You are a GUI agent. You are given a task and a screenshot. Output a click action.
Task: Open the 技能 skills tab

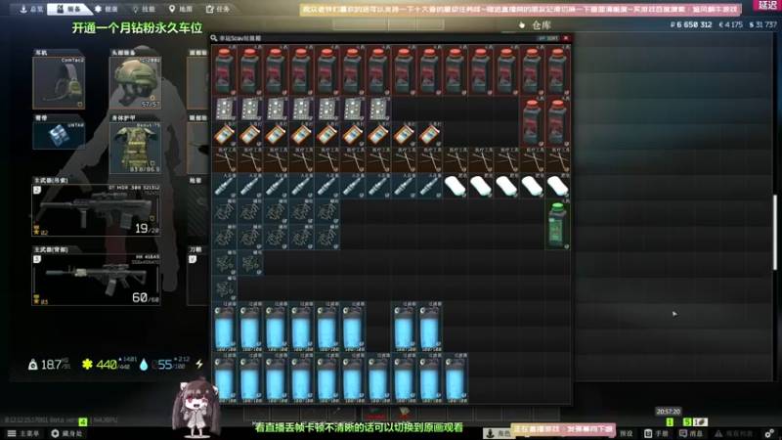[x=144, y=9]
